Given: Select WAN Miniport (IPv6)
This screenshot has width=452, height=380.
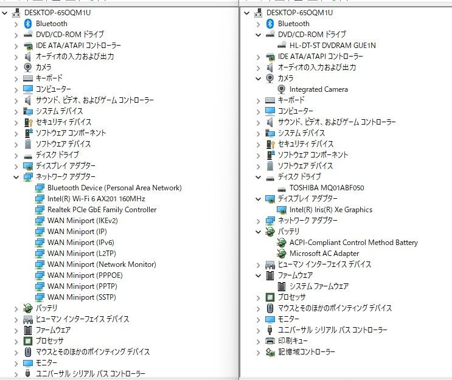Looking at the screenshot, I should (81, 243).
